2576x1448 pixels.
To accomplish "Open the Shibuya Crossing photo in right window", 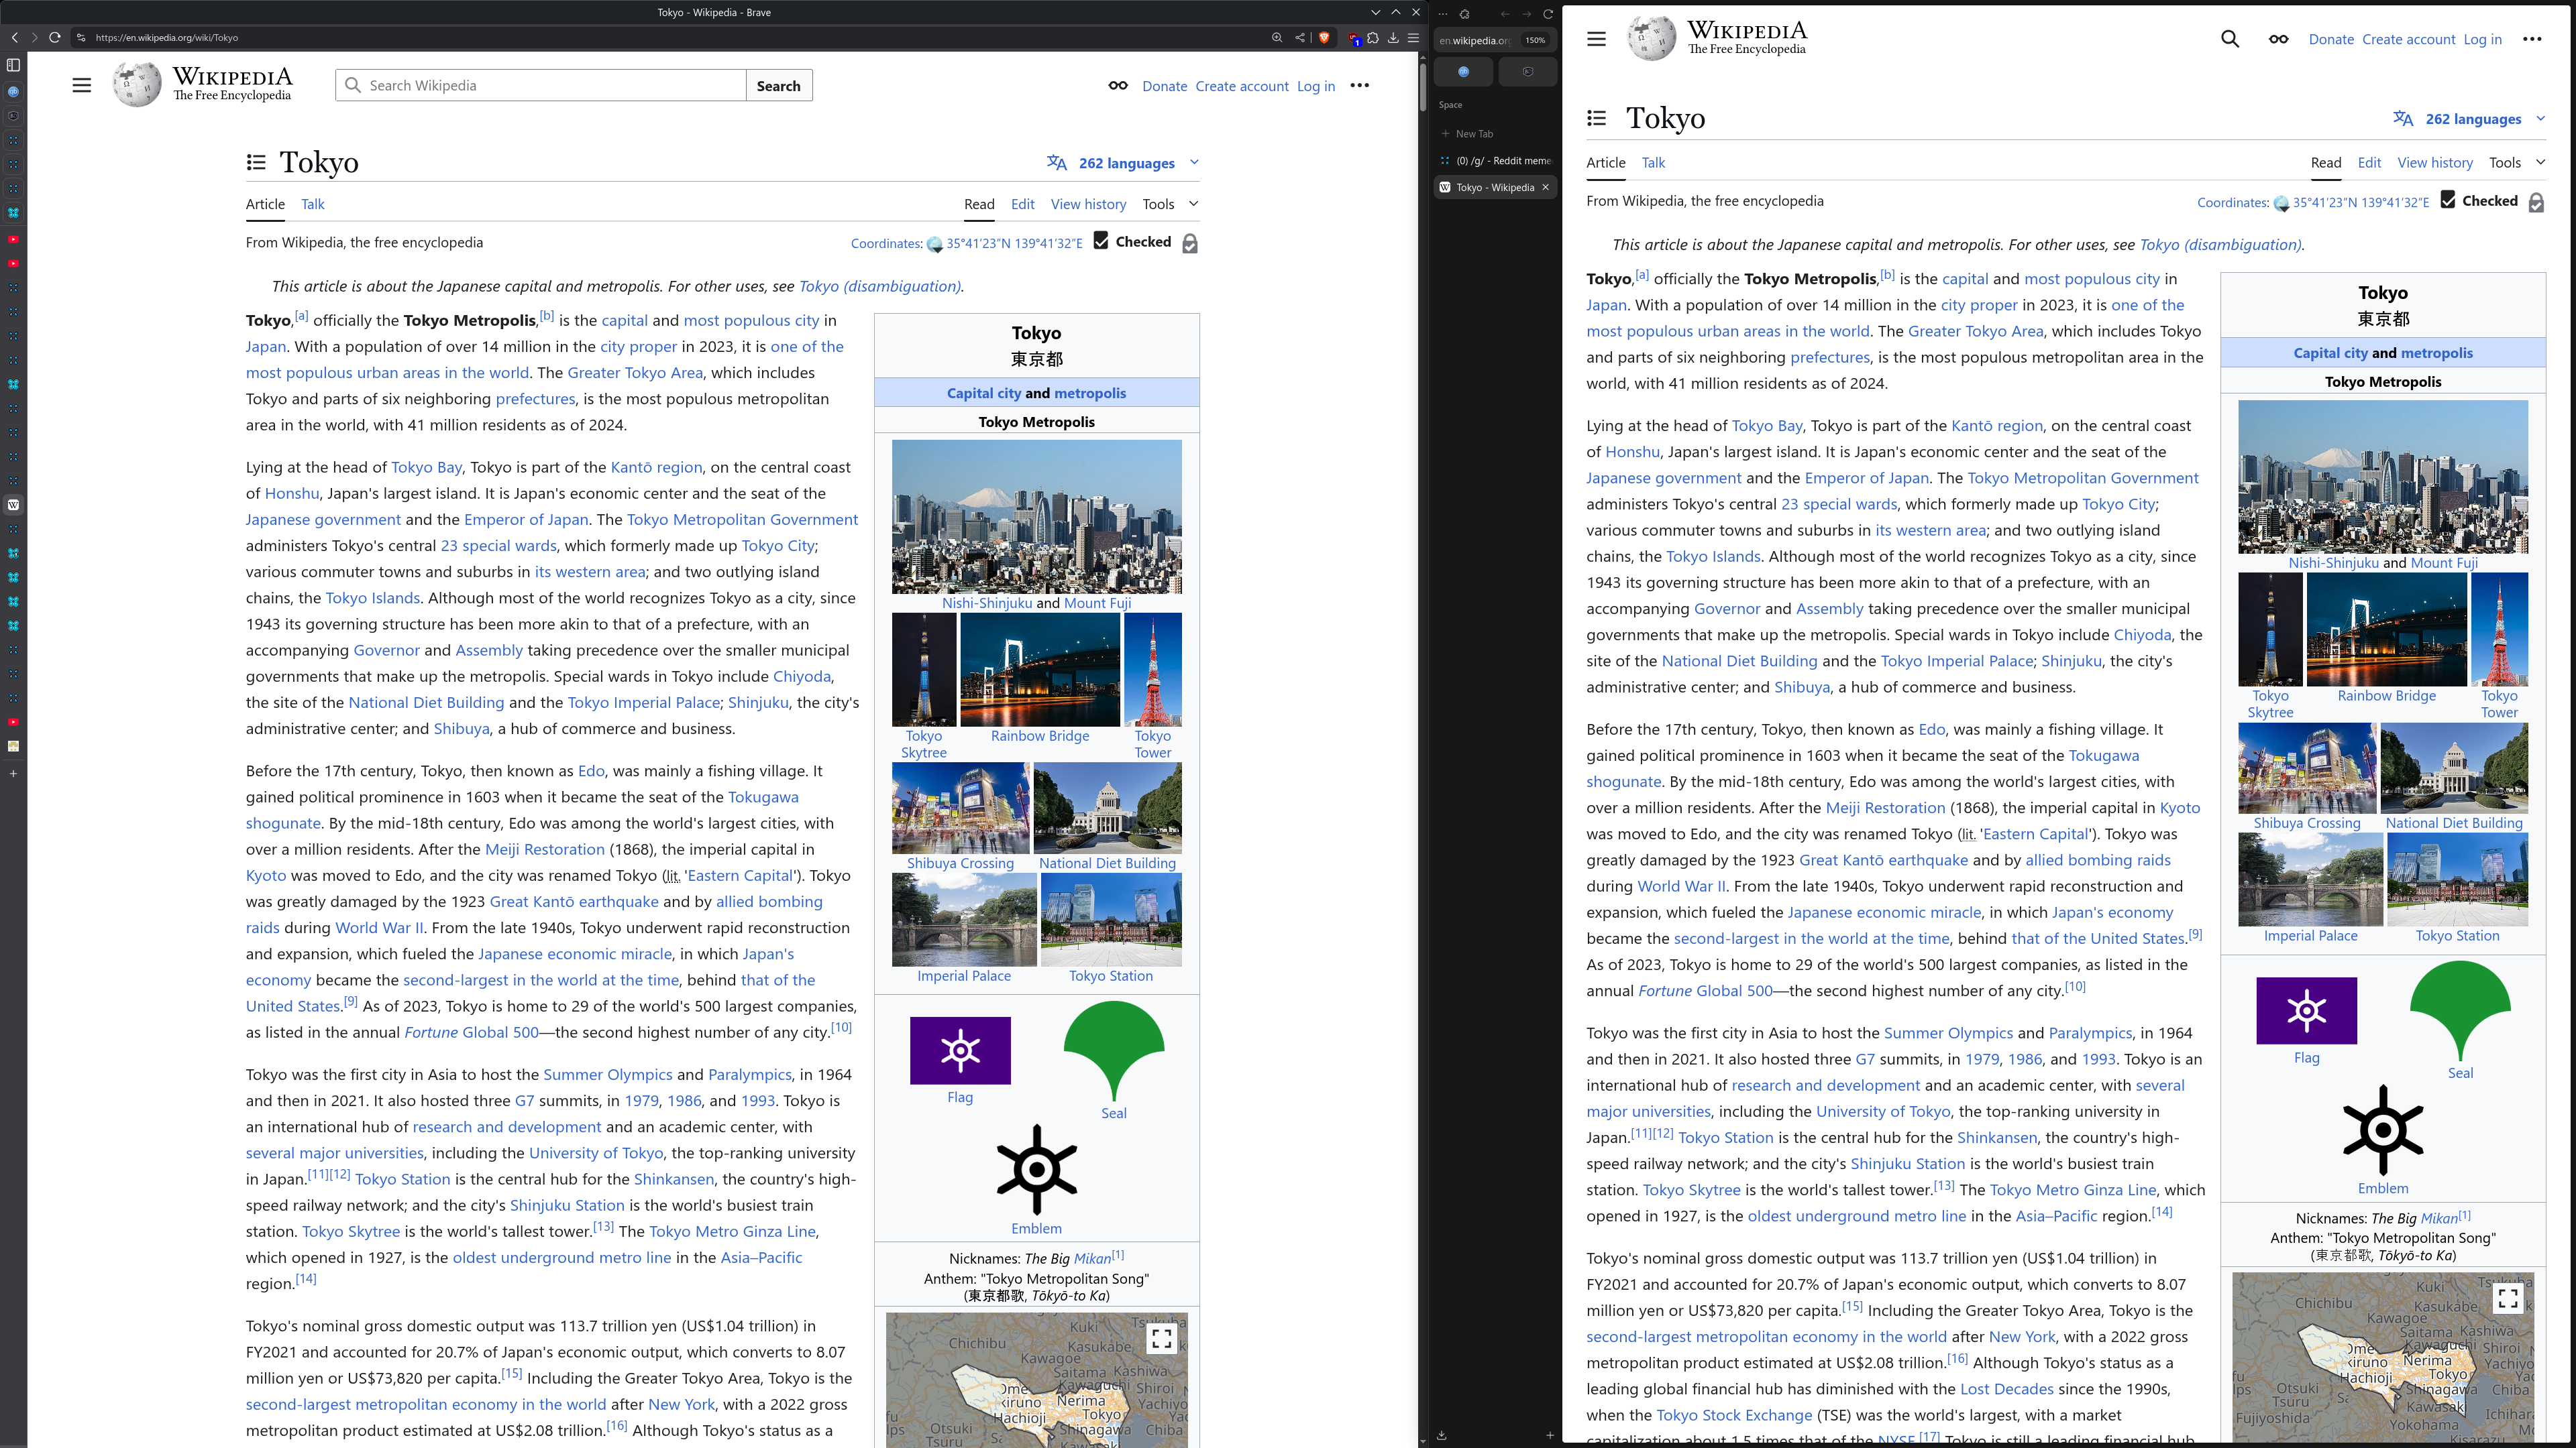I will [2307, 768].
